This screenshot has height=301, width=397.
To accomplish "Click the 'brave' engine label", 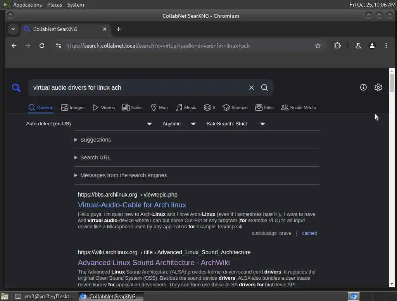I will [285, 233].
